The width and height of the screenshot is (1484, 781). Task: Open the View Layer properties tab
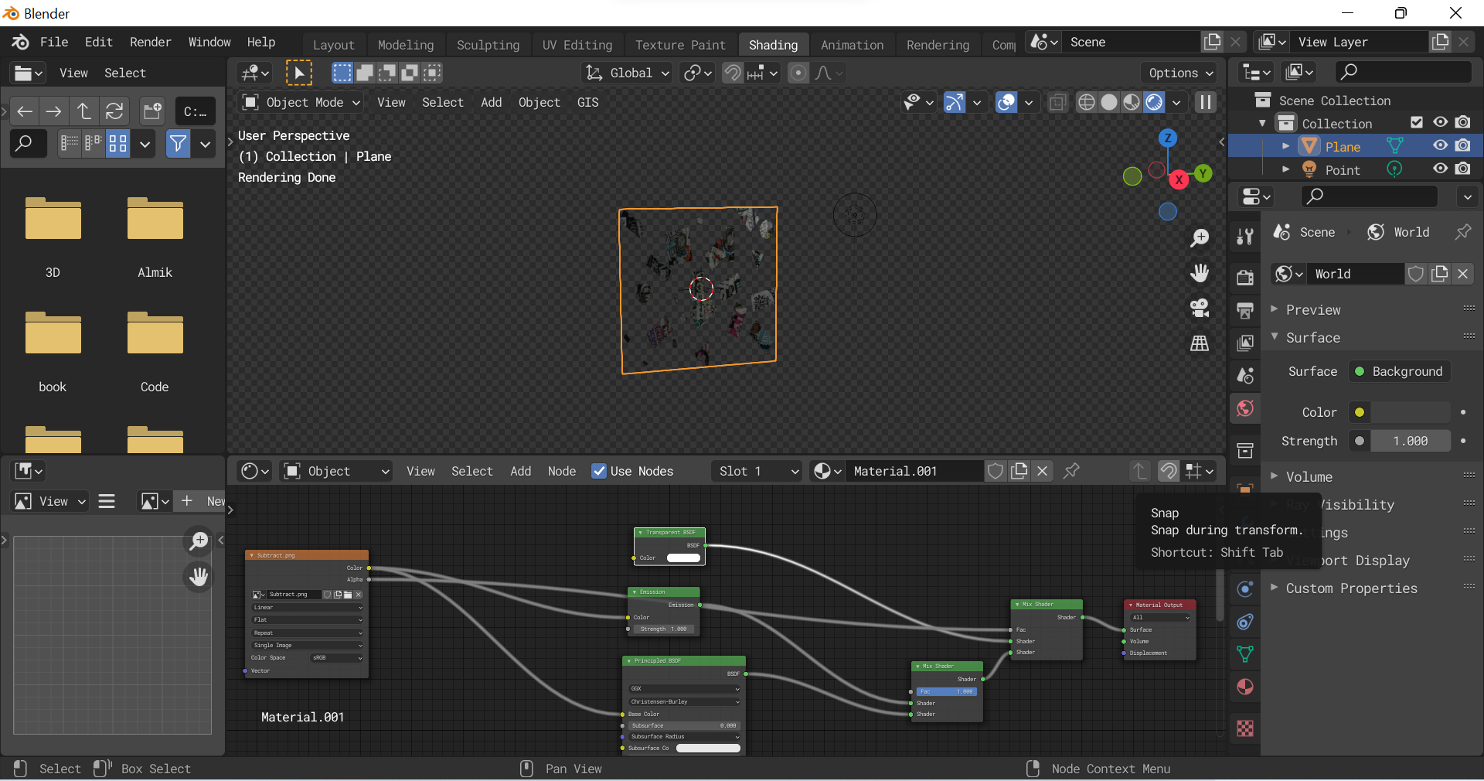click(1244, 343)
